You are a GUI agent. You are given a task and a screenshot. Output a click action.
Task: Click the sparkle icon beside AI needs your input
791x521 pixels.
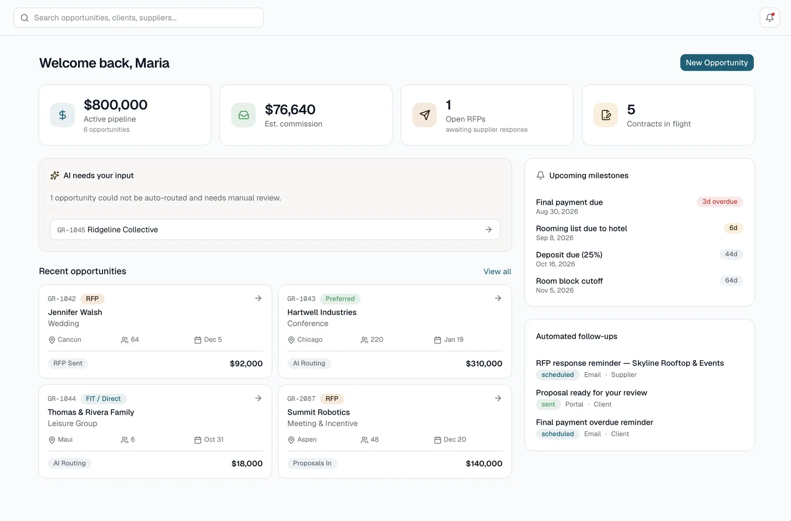coord(55,175)
